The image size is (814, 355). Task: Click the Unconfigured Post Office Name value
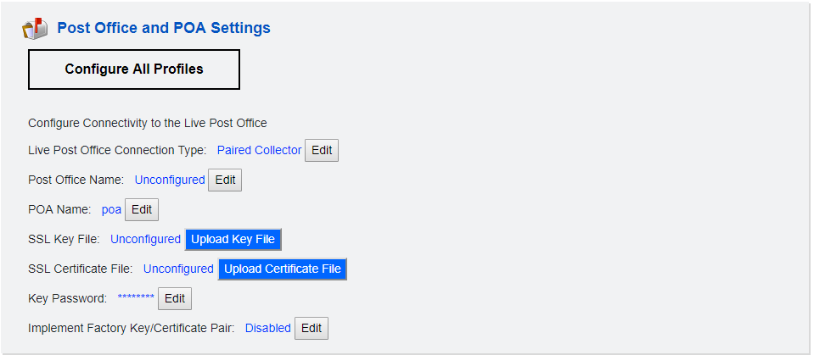[x=170, y=180]
